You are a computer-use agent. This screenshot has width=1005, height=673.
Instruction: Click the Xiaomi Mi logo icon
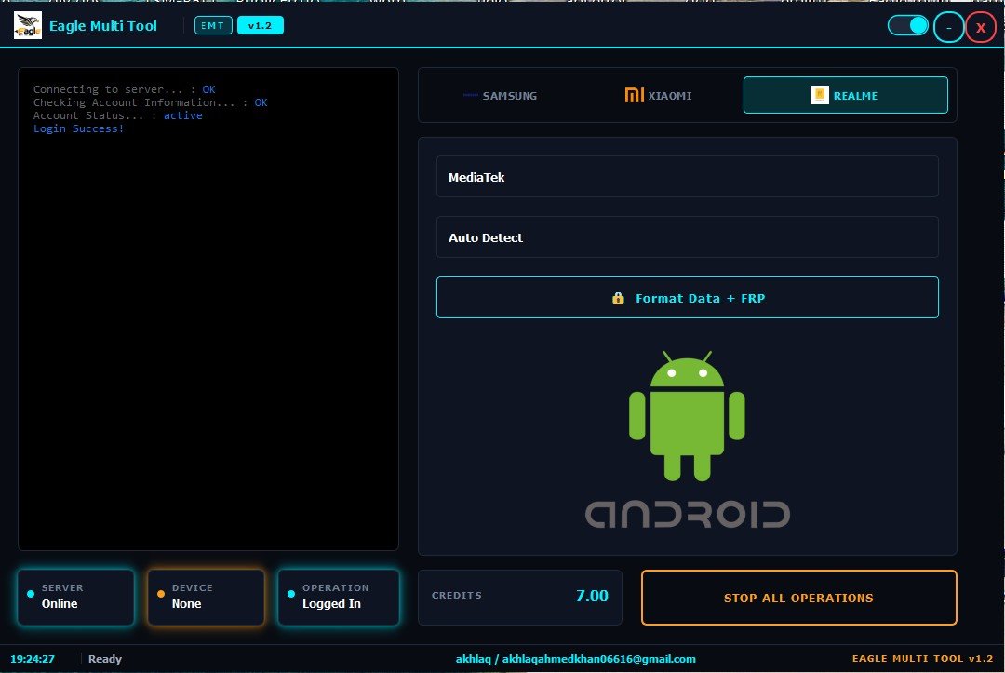pos(634,96)
